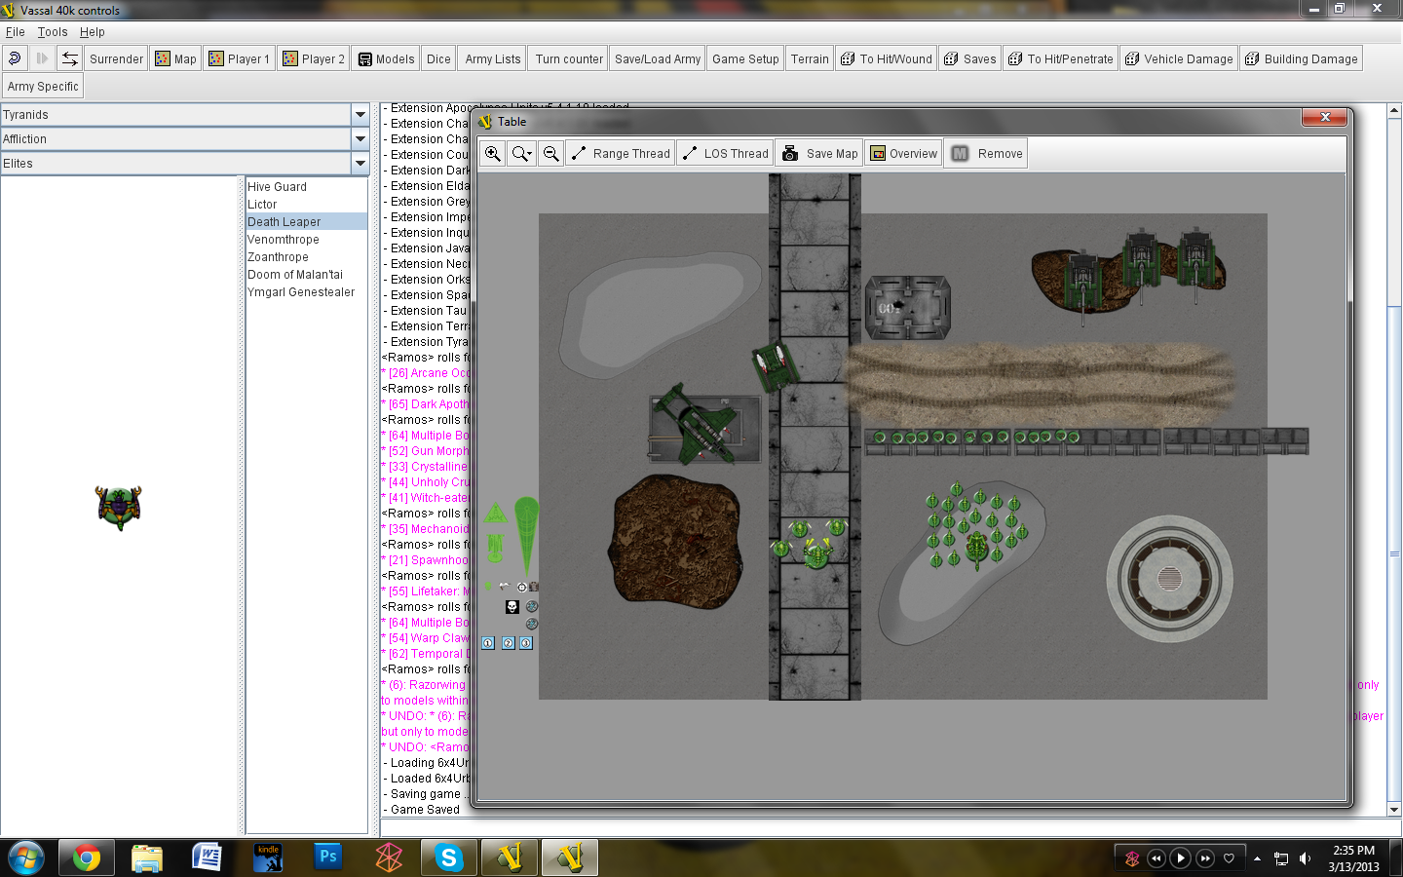Click the Terrain button
The width and height of the screenshot is (1403, 877).
tap(810, 58)
